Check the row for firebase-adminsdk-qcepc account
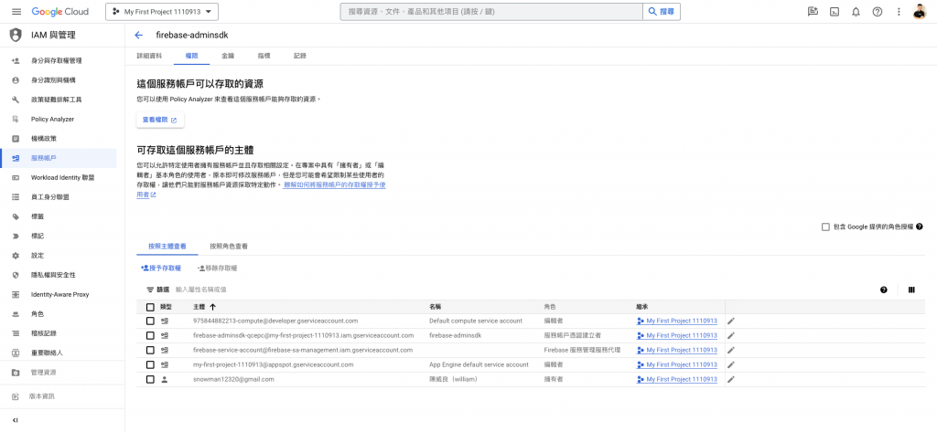937x432 pixels. (x=150, y=335)
